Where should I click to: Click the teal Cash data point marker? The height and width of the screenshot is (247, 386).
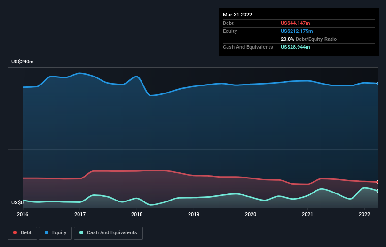click(378, 191)
